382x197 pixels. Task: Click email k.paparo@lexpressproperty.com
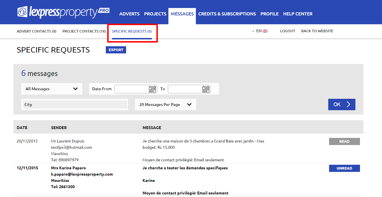[82, 174]
